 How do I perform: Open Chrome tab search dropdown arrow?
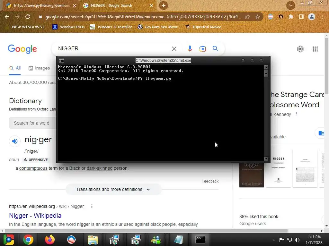[290, 5]
